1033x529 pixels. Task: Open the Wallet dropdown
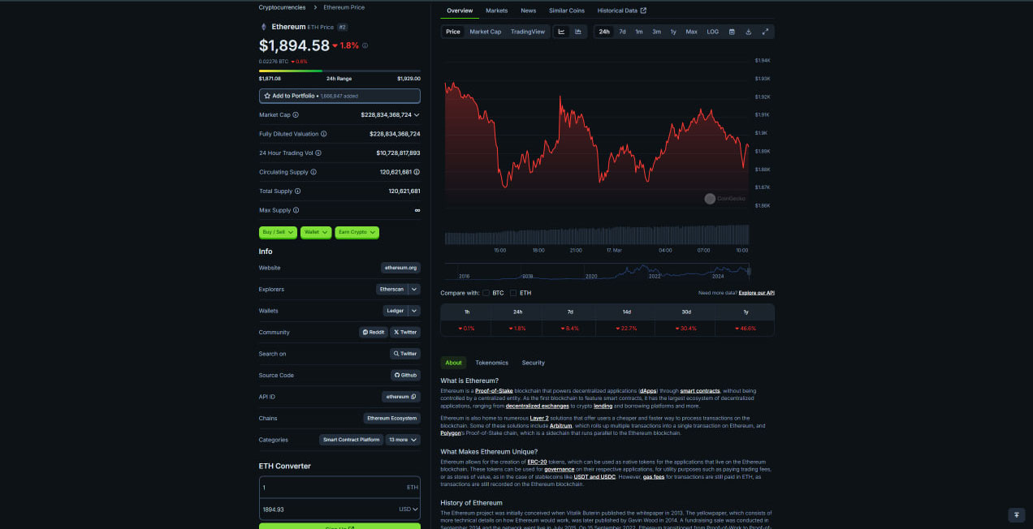[x=316, y=232]
